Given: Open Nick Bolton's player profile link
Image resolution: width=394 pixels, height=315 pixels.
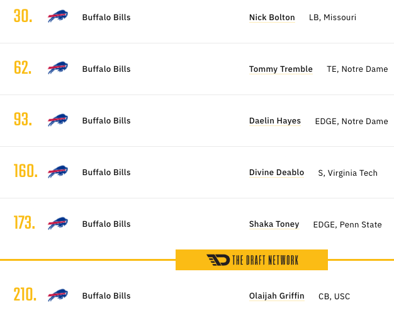Looking at the screenshot, I should click(x=272, y=18).
